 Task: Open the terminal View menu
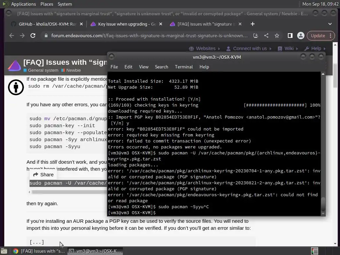[x=144, y=67]
